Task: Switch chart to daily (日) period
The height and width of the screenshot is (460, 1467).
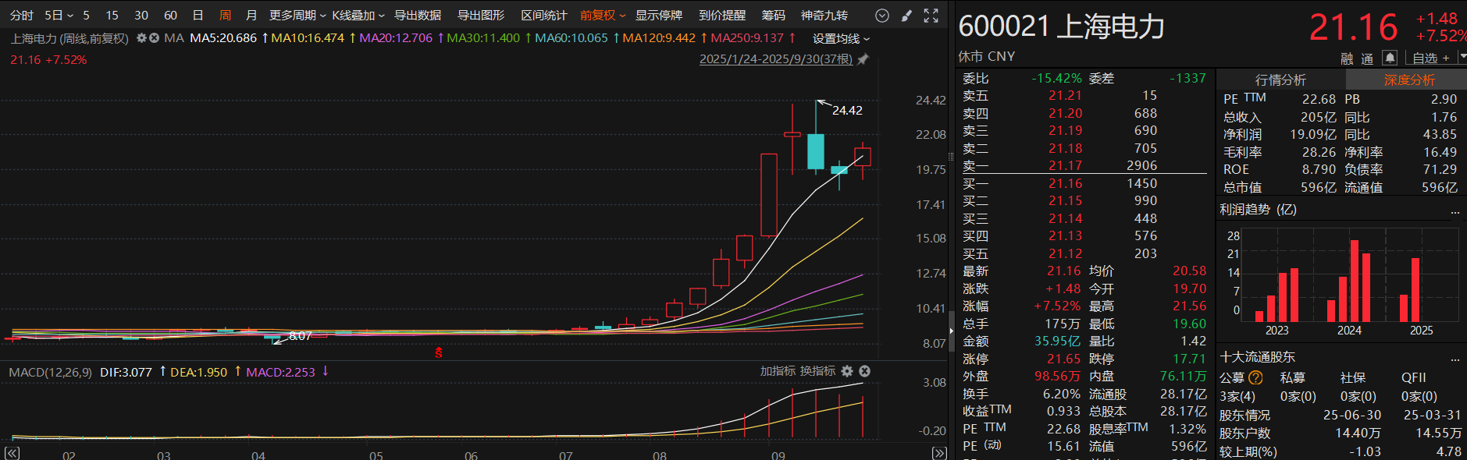Action: 198,16
